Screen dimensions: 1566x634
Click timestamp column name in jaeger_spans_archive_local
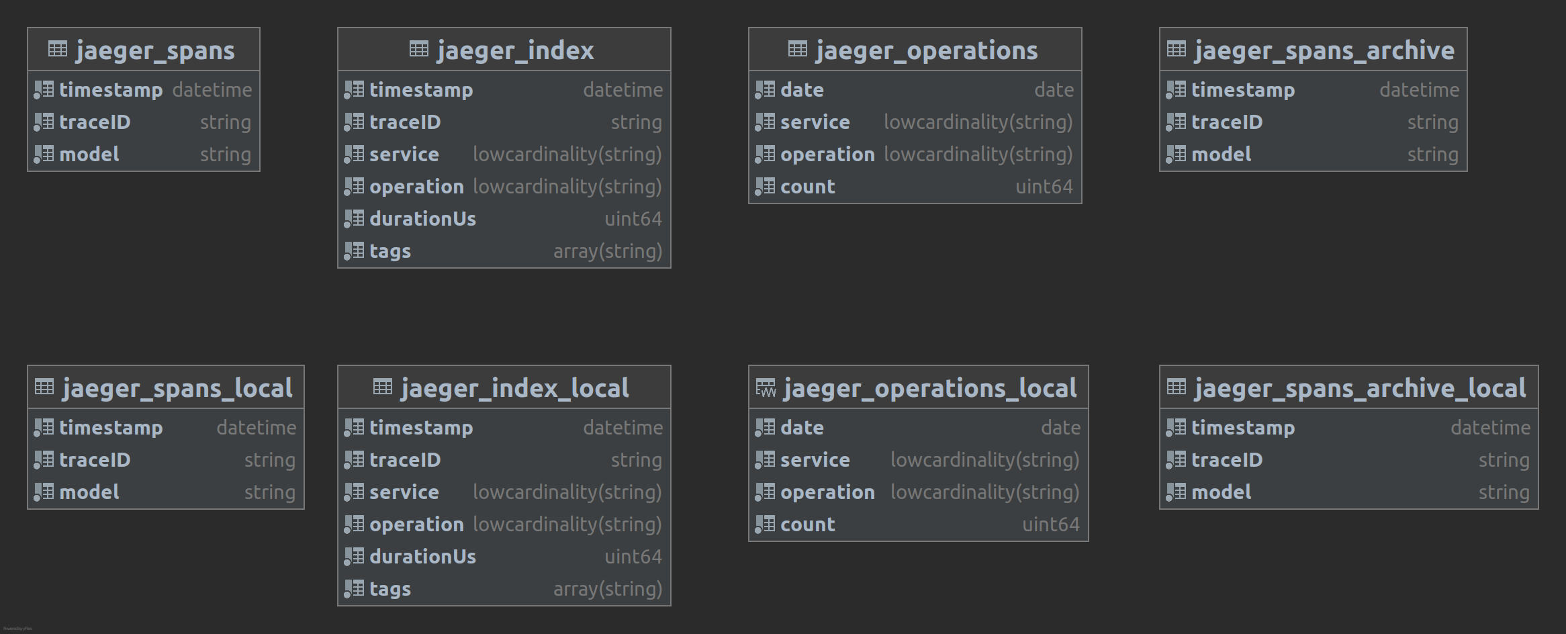pyautogui.click(x=1243, y=428)
